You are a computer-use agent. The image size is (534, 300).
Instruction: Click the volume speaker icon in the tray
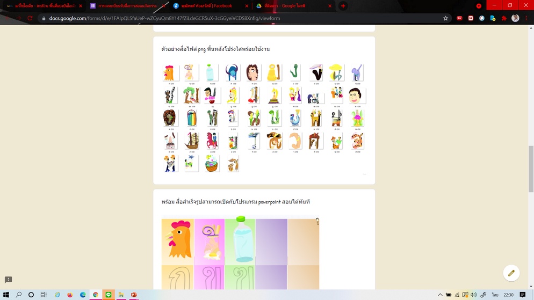tap(473, 295)
